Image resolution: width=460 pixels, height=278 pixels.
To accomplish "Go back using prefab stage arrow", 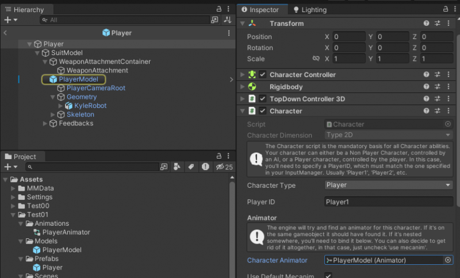I will [x=5, y=33].
